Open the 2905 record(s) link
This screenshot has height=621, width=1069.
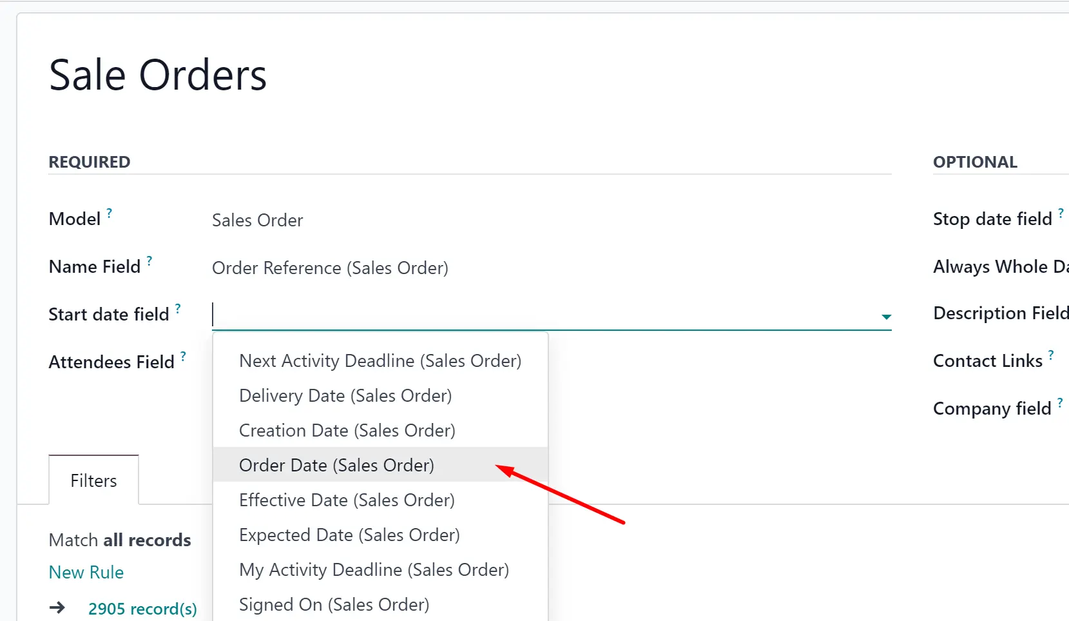[142, 608]
